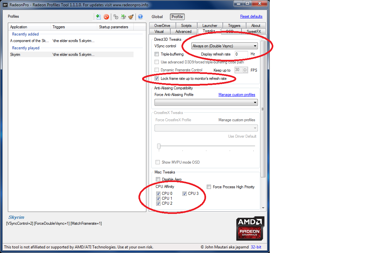Image resolution: width=378 pixels, height=253 pixels.
Task: Click the CrossfireX slider handle
Action: click(x=158, y=146)
